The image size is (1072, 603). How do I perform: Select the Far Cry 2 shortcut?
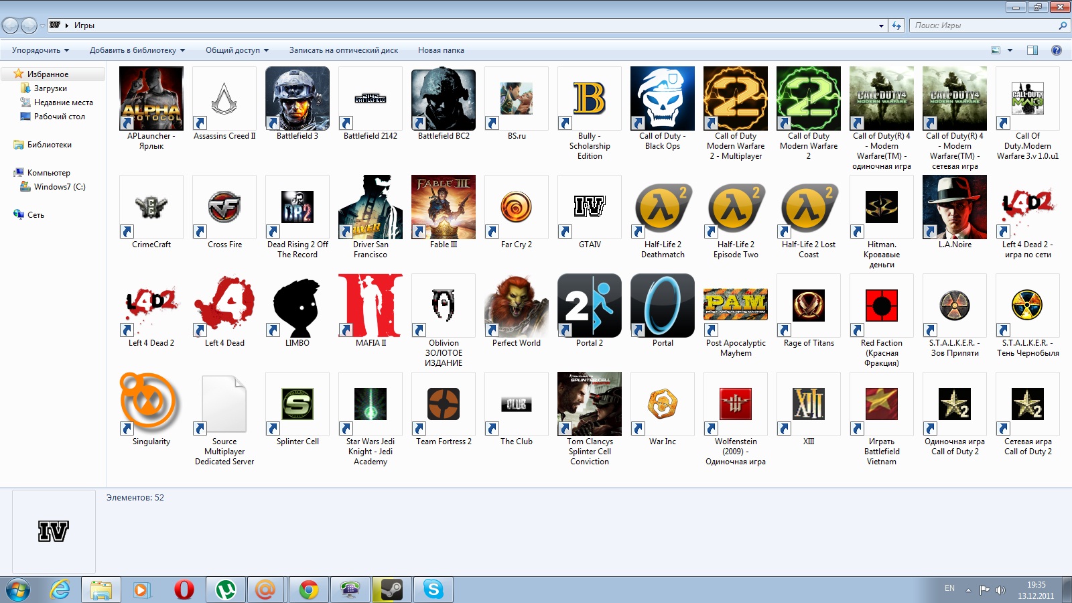click(x=516, y=207)
